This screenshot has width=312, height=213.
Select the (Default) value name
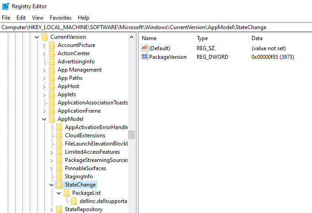pos(160,48)
